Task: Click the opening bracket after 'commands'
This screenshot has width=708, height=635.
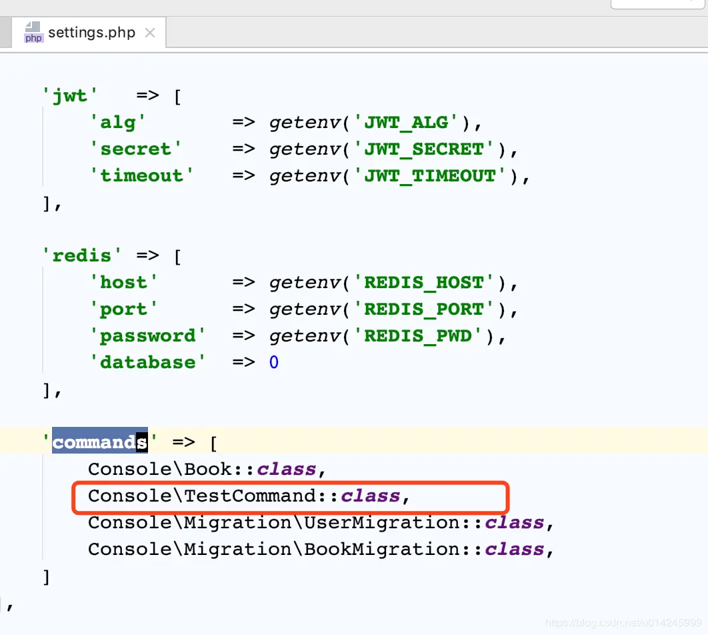Action: pyautogui.click(x=213, y=443)
